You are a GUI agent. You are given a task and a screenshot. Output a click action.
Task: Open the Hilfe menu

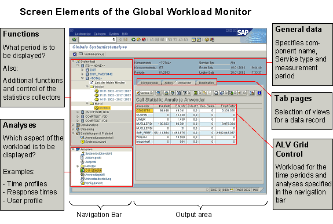pyautogui.click(x=125, y=34)
